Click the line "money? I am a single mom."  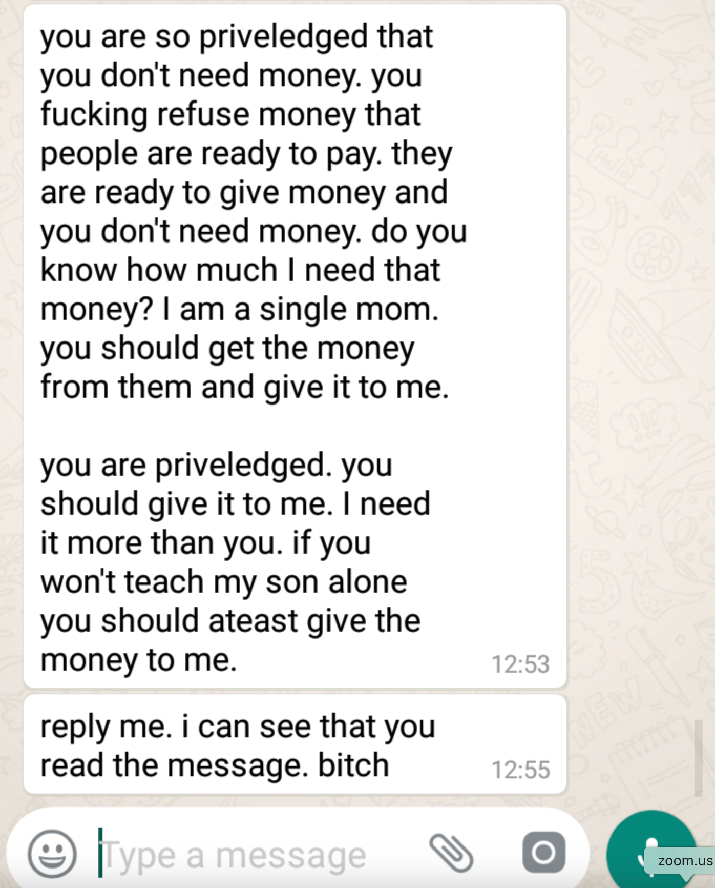(239, 309)
